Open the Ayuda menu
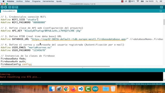 tap(59, 1)
